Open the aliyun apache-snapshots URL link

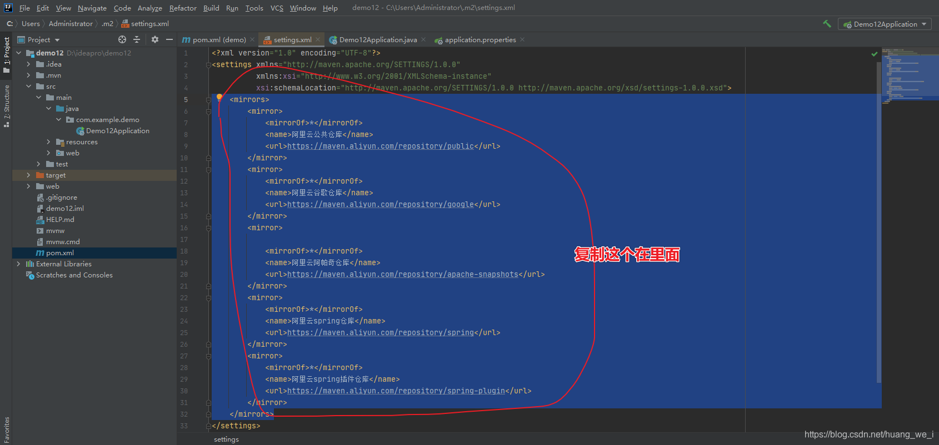[403, 274]
